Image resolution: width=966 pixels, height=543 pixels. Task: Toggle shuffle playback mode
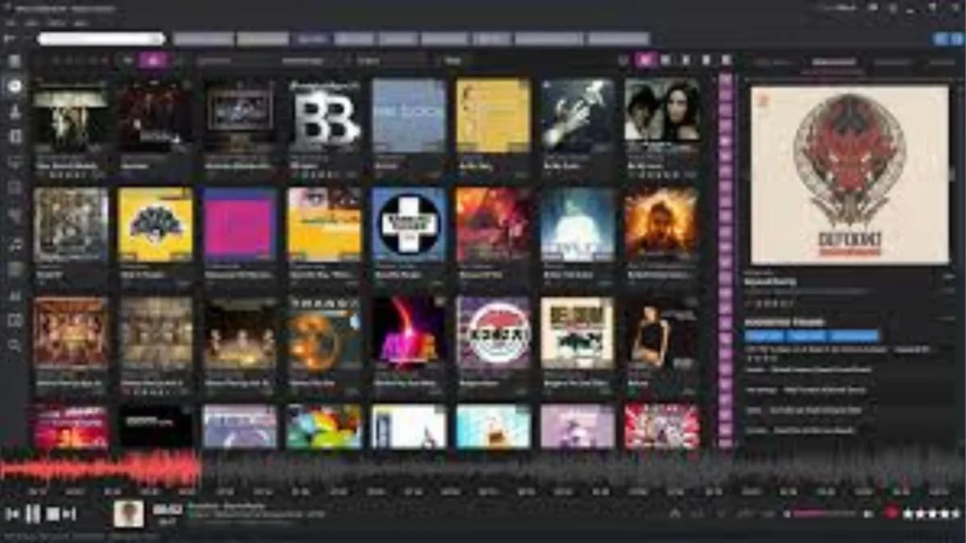click(677, 513)
